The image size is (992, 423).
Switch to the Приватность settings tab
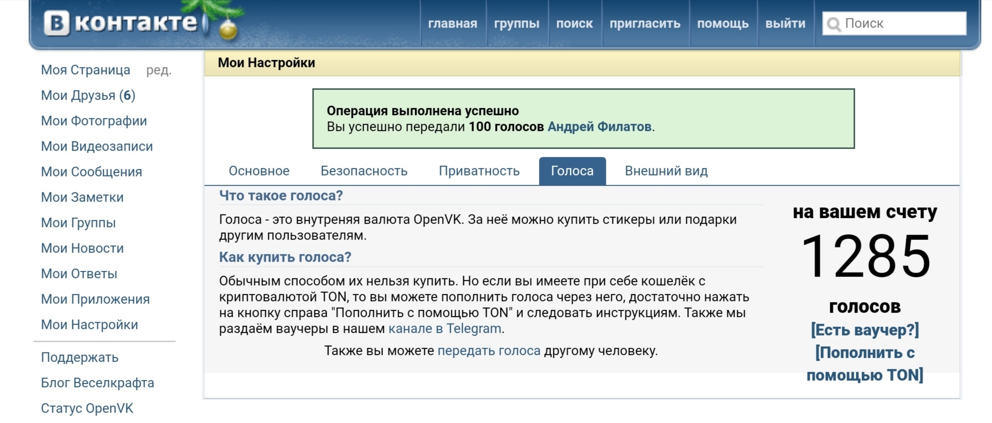479,171
